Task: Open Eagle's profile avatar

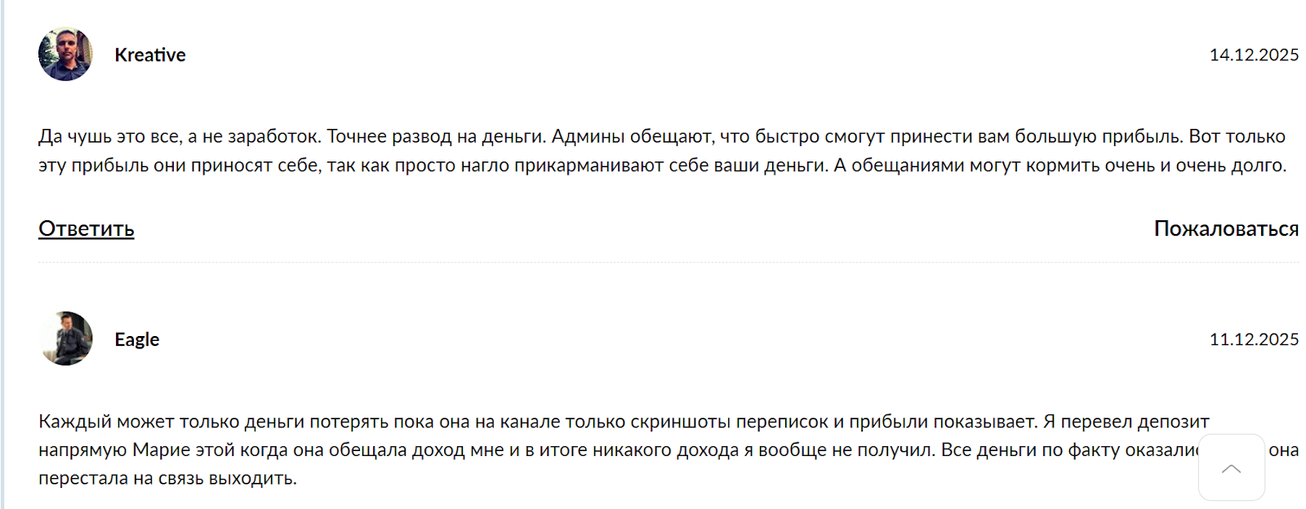Action: pyautogui.click(x=65, y=339)
